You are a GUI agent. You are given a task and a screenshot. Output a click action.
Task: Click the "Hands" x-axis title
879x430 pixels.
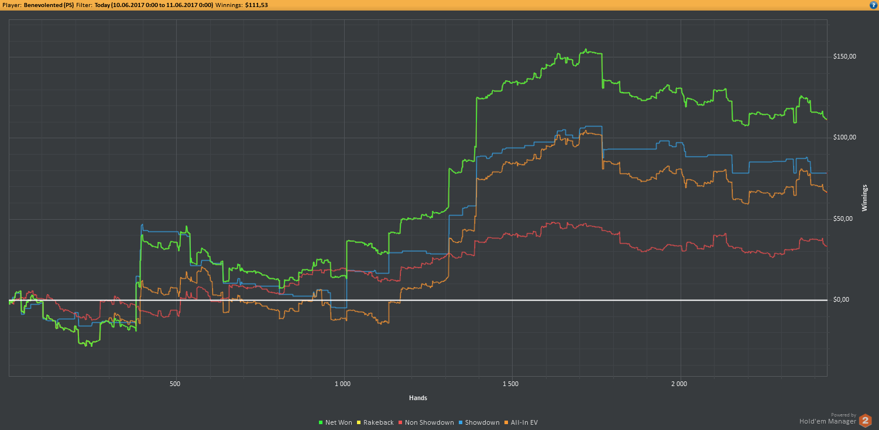point(418,398)
